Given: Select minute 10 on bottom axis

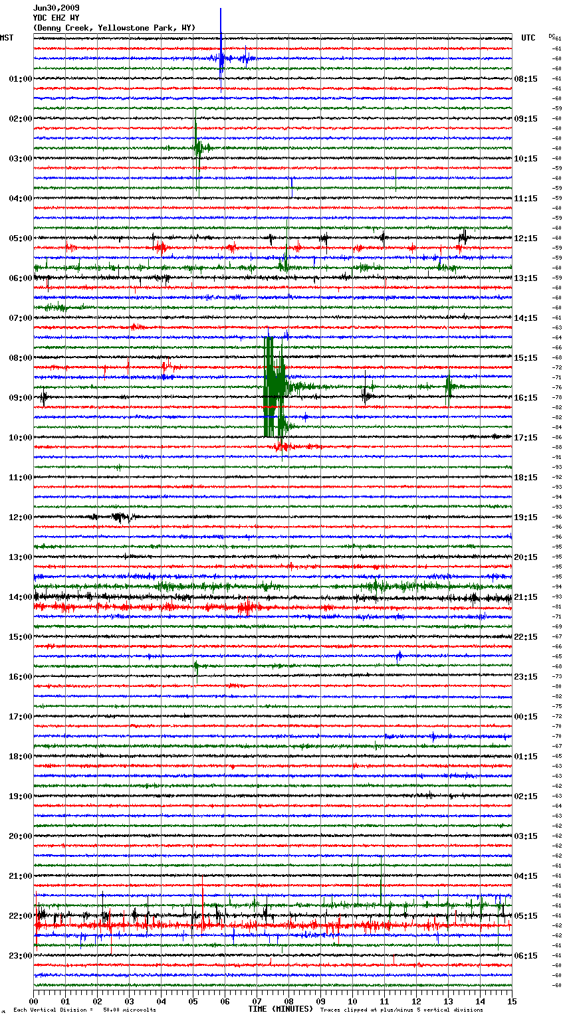Looking at the screenshot, I should [x=353, y=1001].
